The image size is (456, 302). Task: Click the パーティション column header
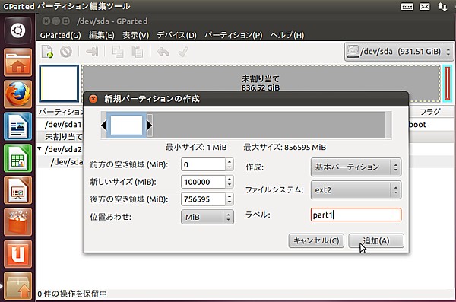click(x=61, y=112)
